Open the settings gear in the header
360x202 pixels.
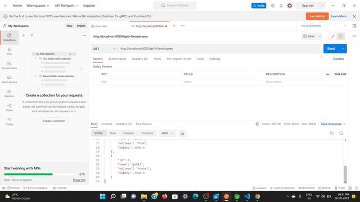(272, 6)
